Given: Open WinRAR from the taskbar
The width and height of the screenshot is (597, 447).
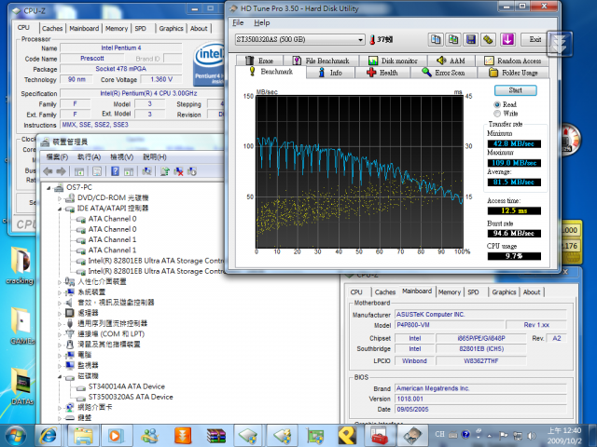Looking at the screenshot, I should pyautogui.click(x=215, y=436).
